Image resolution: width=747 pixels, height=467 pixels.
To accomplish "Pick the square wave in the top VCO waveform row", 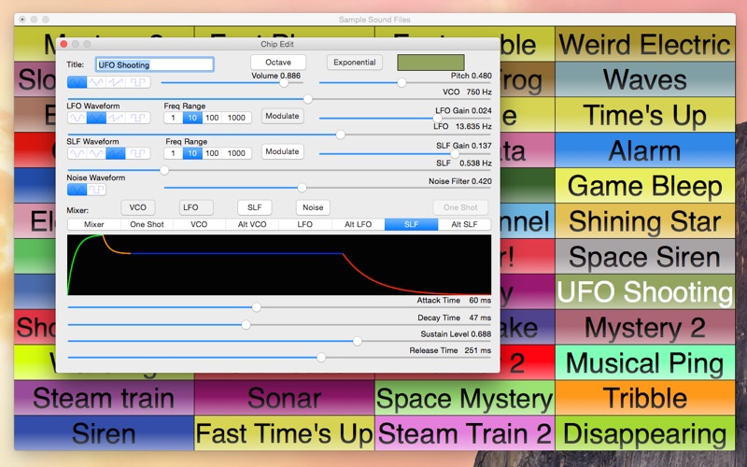I will 138,82.
